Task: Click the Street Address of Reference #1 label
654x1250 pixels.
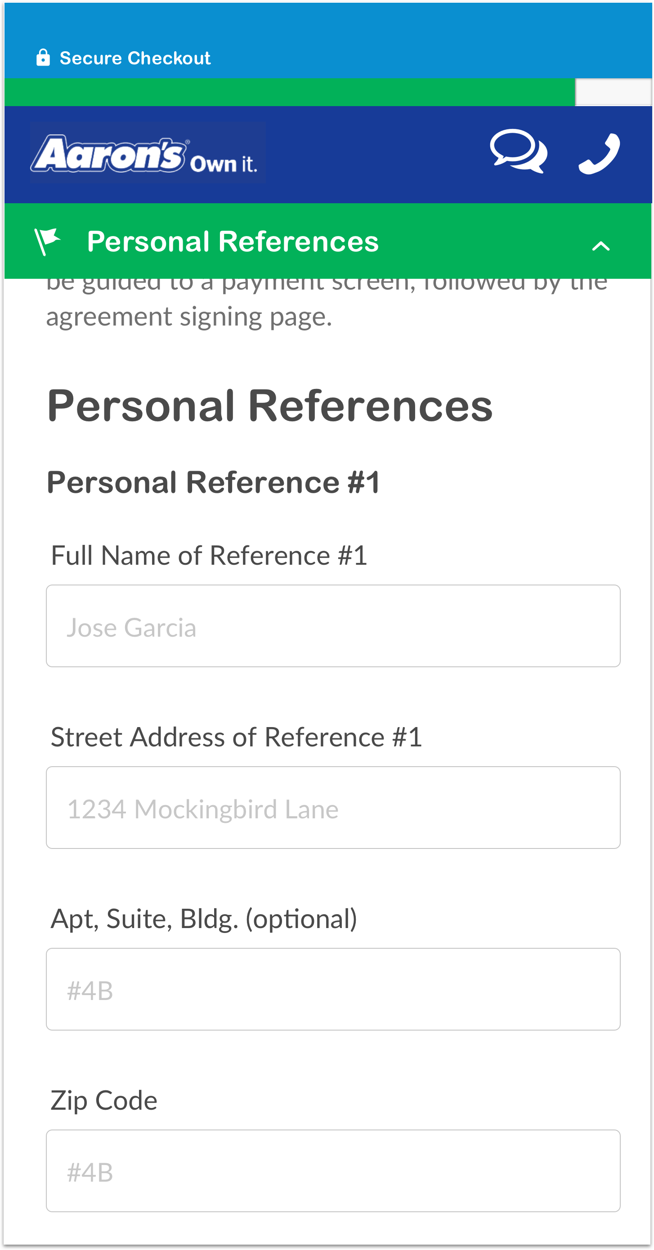Action: [x=236, y=737]
